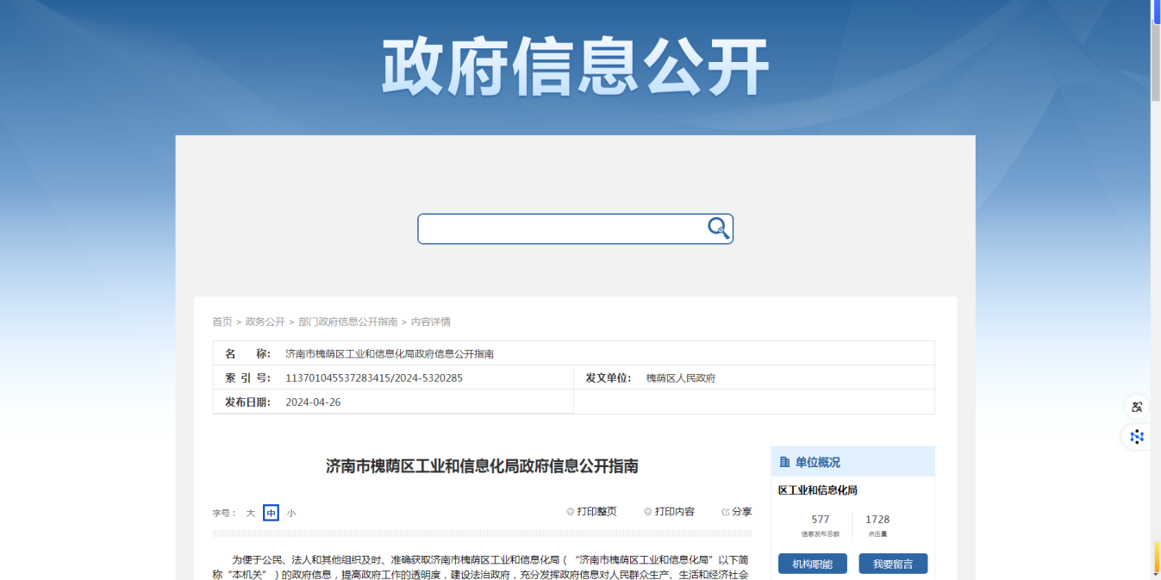Image resolution: width=1161 pixels, height=580 pixels.
Task: Click the magnifier search icon
Action: (718, 228)
